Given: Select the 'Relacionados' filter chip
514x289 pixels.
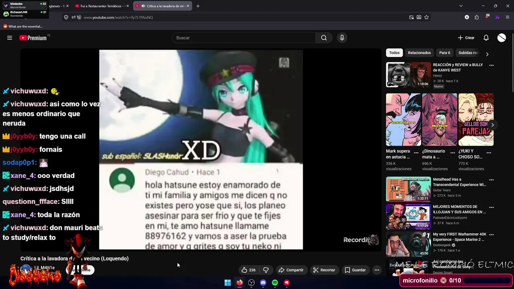Looking at the screenshot, I should 419,53.
